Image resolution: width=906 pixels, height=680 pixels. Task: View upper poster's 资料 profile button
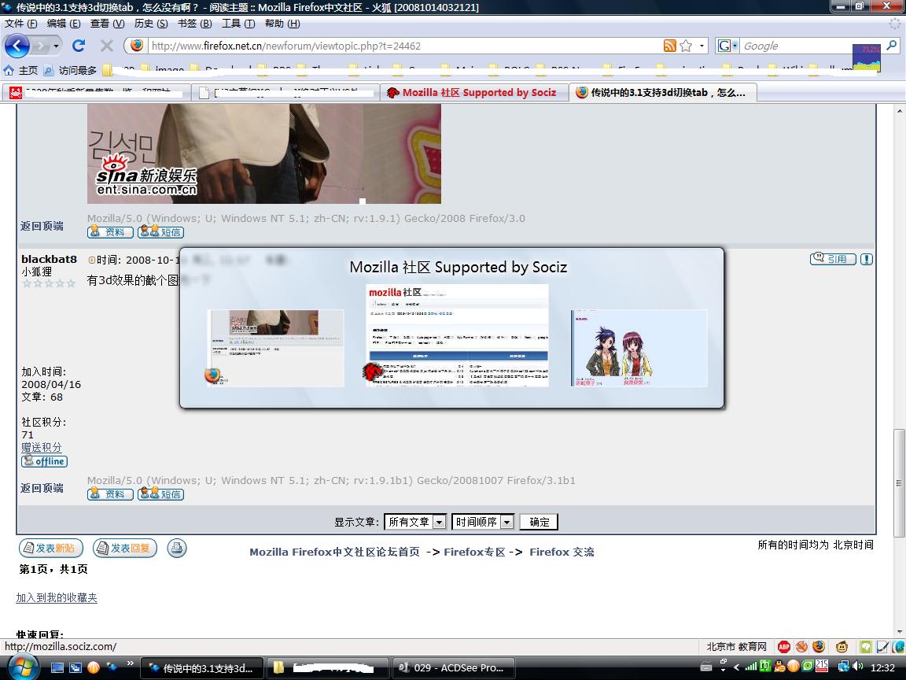point(110,232)
